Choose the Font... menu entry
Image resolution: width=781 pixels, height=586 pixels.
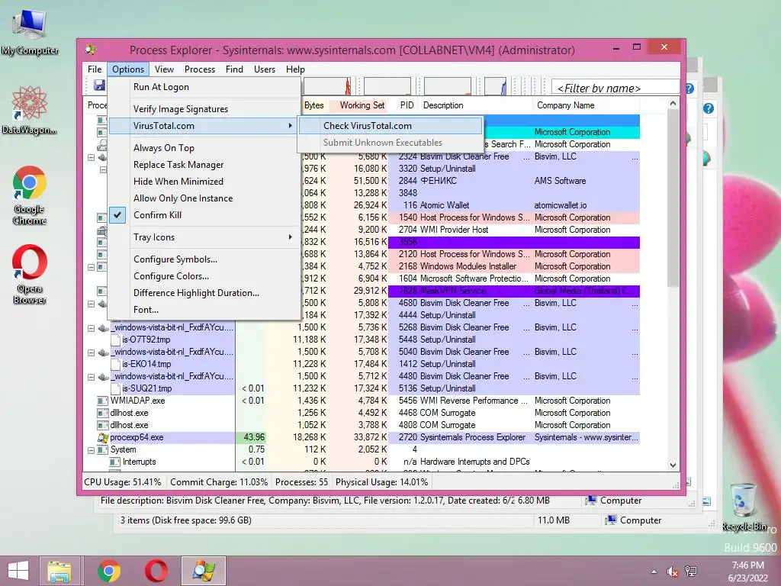pyautogui.click(x=204, y=310)
